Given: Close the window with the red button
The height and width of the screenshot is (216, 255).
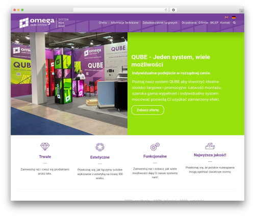Looking at the screenshot, I should (15, 10).
